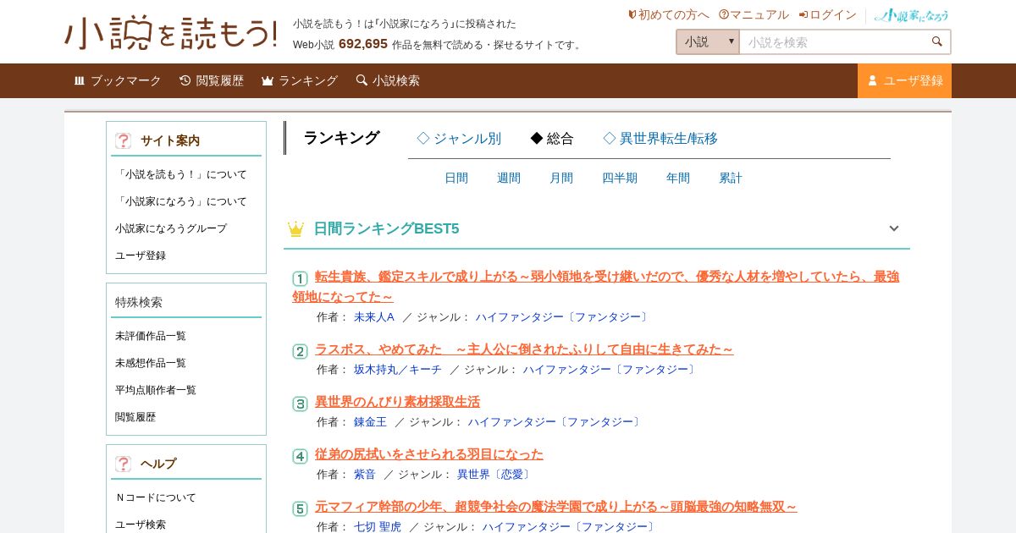Image resolution: width=1016 pixels, height=533 pixels.
Task: Open the マニュアル link
Action: pyautogui.click(x=754, y=14)
